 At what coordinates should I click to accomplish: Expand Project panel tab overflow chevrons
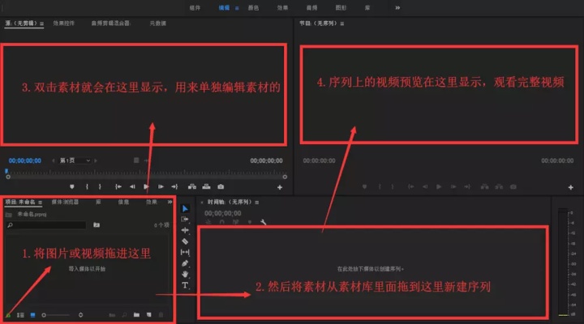click(x=170, y=202)
